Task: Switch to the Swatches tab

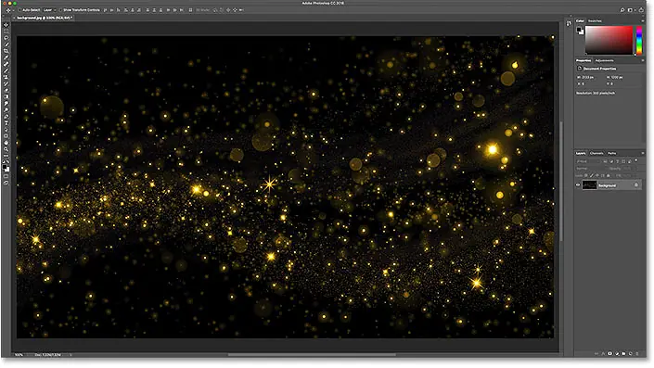Action: [595, 20]
